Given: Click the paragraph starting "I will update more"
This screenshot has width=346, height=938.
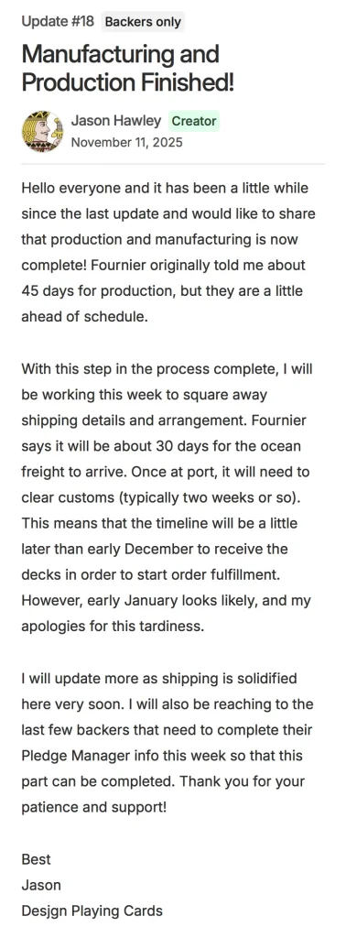Looking at the screenshot, I should point(168,743).
